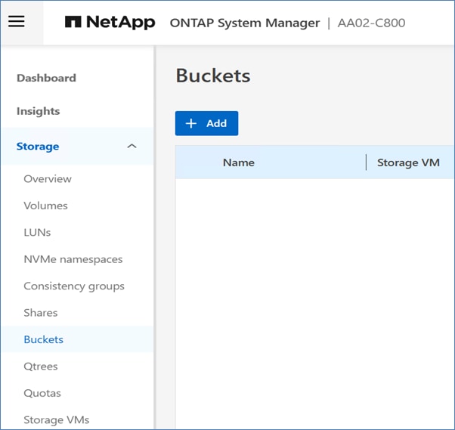The image size is (455, 430).
Task: Go to Shares
Action: pos(41,313)
